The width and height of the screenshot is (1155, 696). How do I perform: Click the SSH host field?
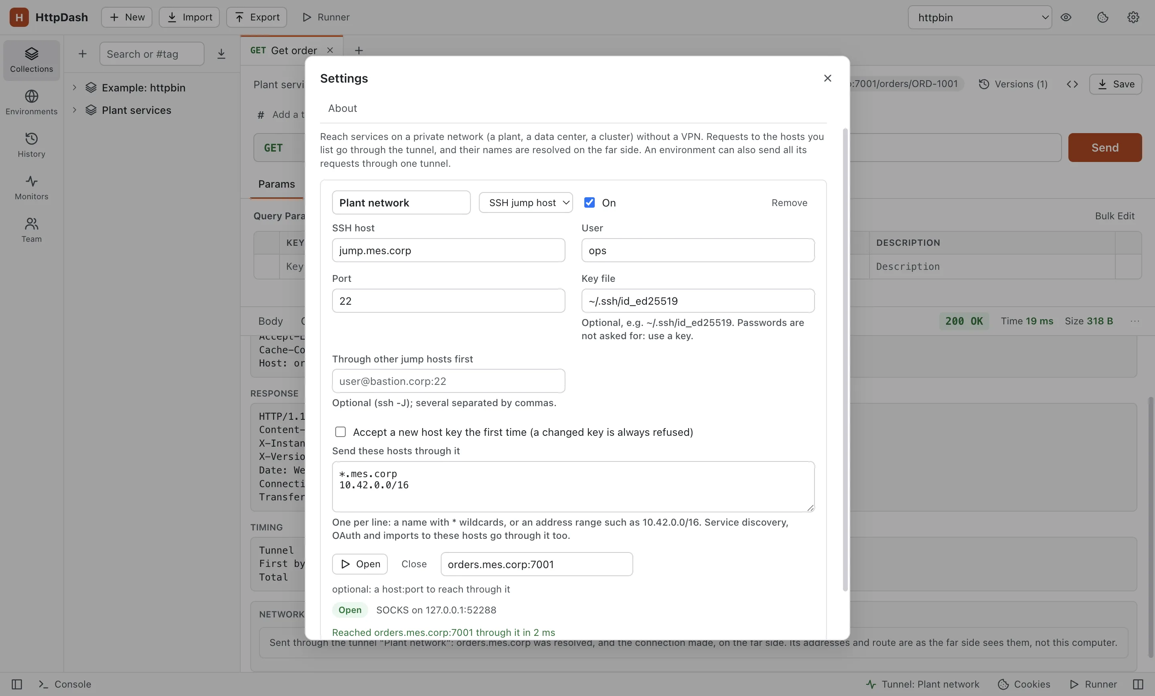448,250
